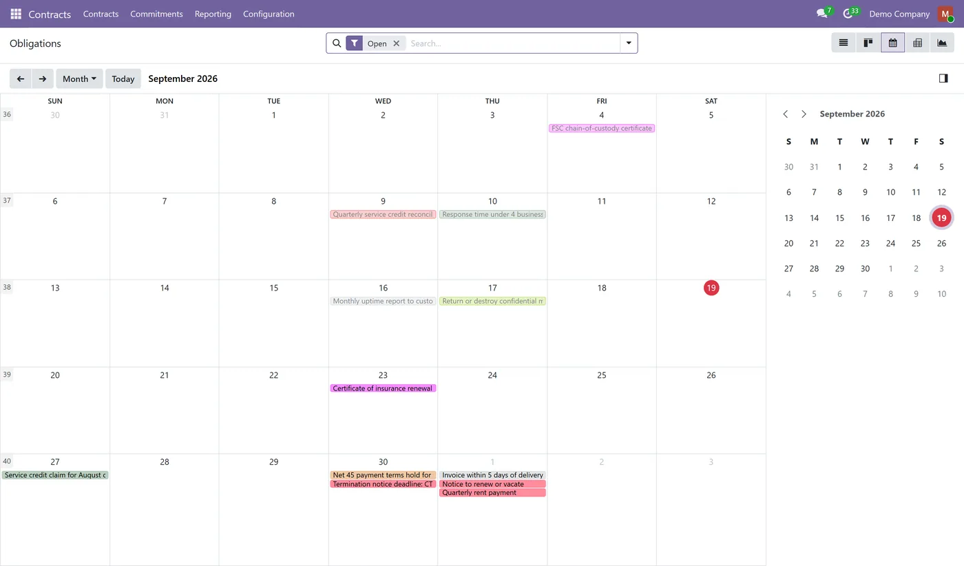Image resolution: width=964 pixels, height=566 pixels.
Task: Open the Configuration menu
Action: click(x=269, y=14)
